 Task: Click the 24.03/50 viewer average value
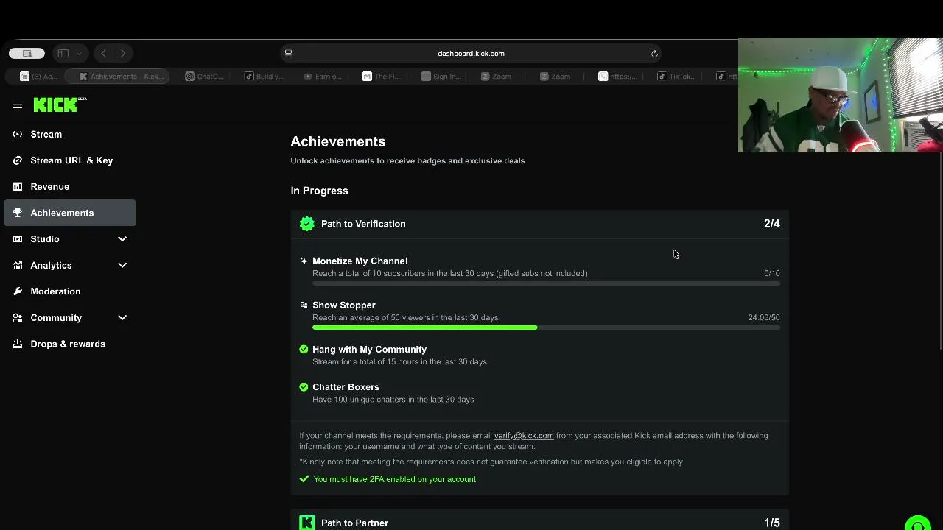point(764,318)
